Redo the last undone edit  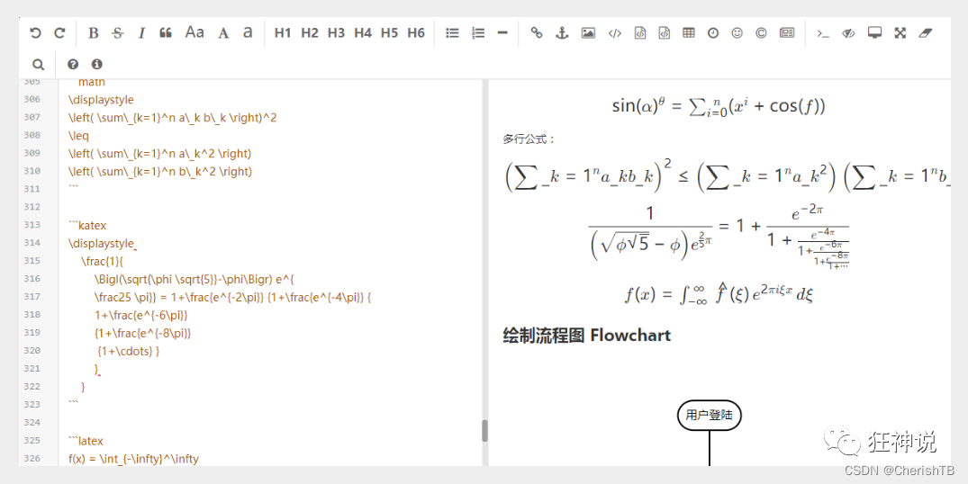59,33
